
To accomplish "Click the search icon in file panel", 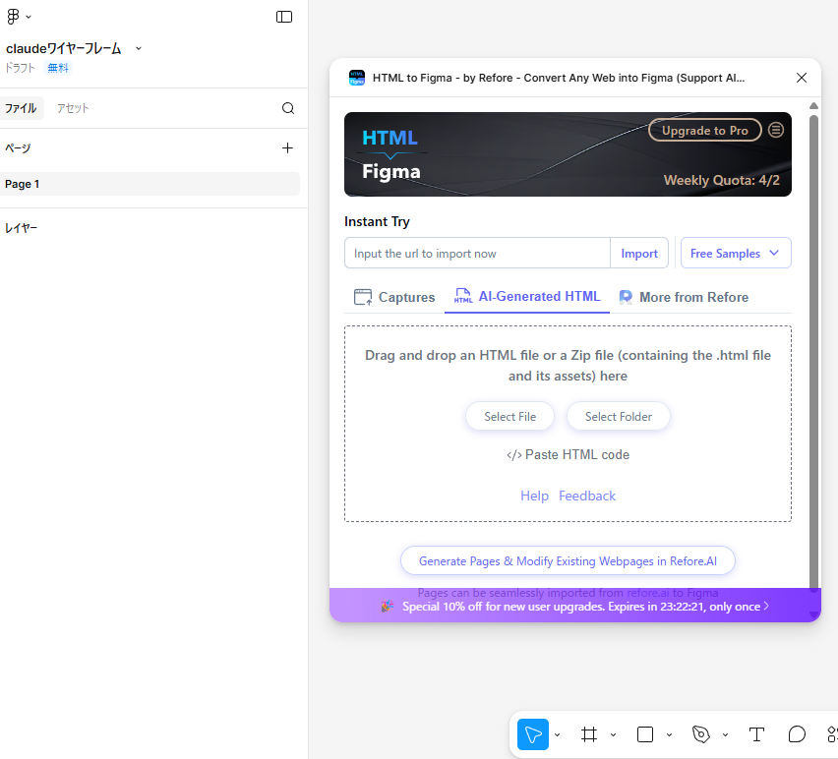I will (x=288, y=108).
